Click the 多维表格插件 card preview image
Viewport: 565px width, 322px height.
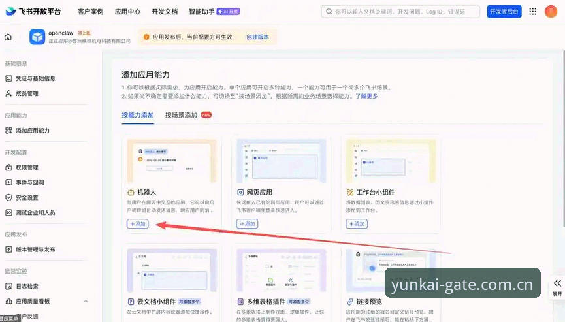pos(282,270)
